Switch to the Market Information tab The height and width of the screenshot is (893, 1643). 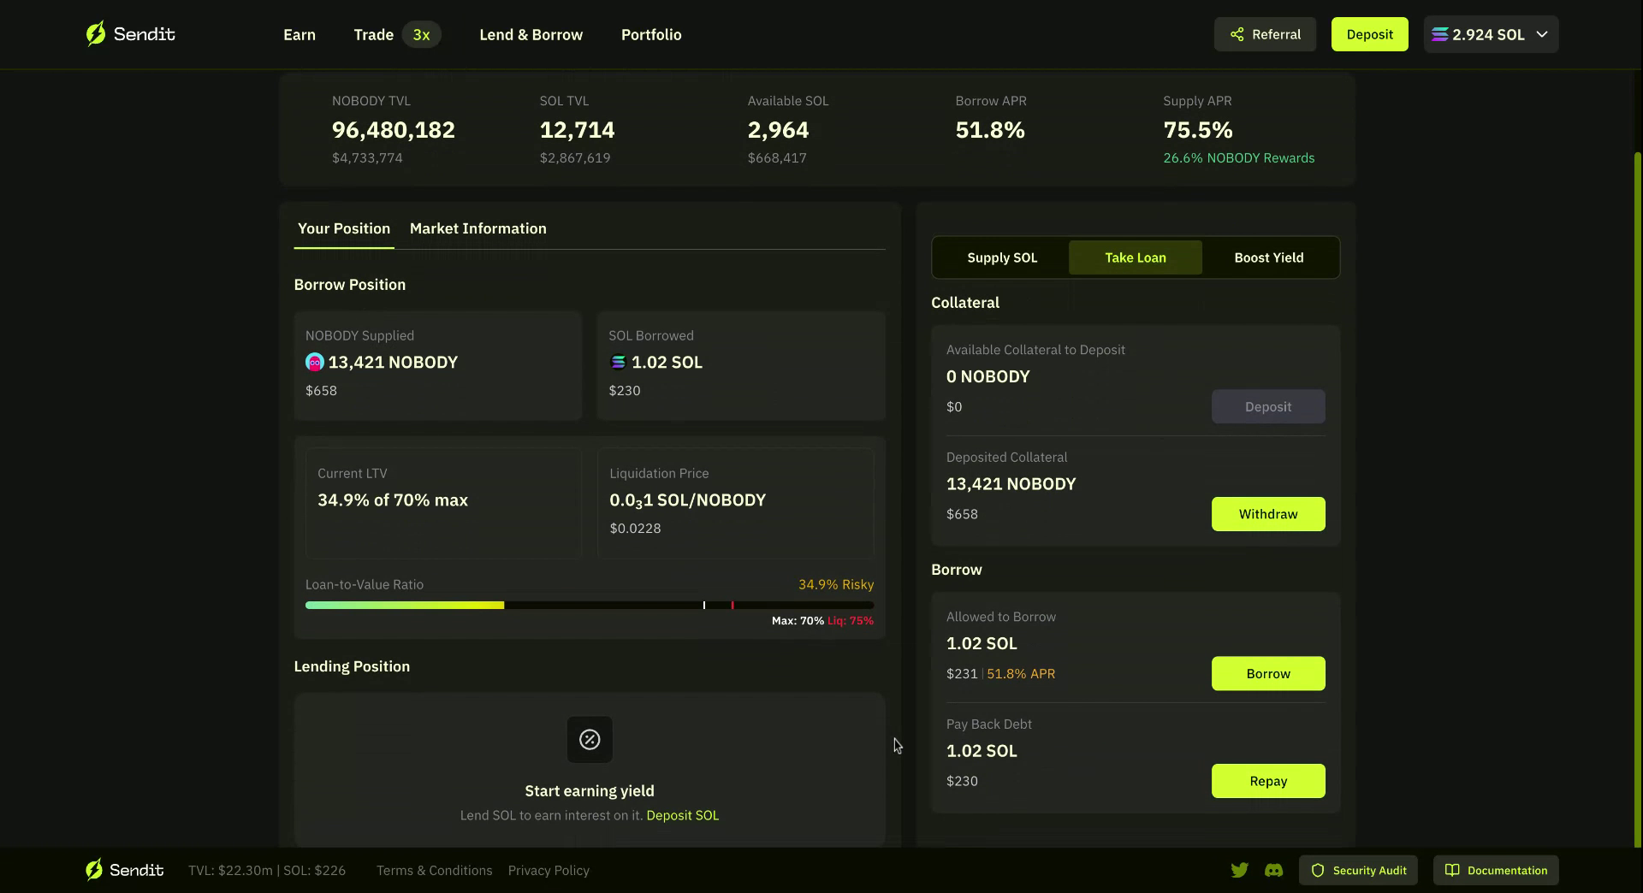[477, 228]
